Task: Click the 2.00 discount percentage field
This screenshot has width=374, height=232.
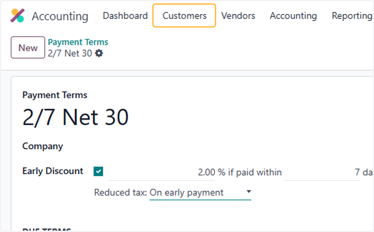Action: [161, 172]
